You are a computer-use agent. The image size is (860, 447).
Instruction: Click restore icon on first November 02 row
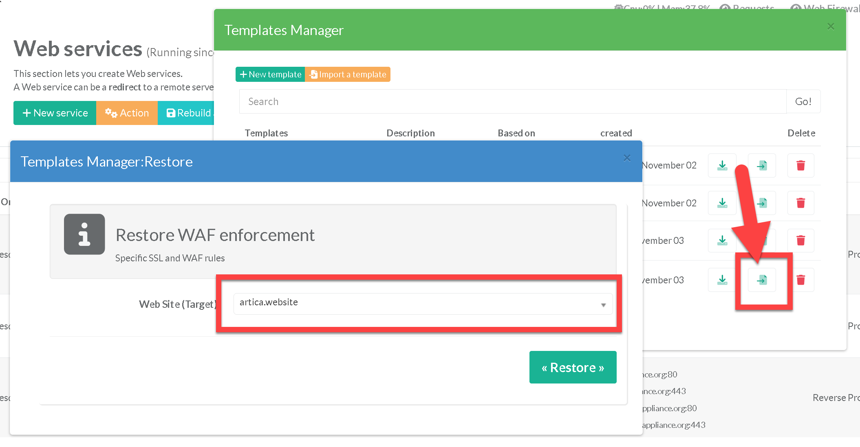[x=762, y=165]
